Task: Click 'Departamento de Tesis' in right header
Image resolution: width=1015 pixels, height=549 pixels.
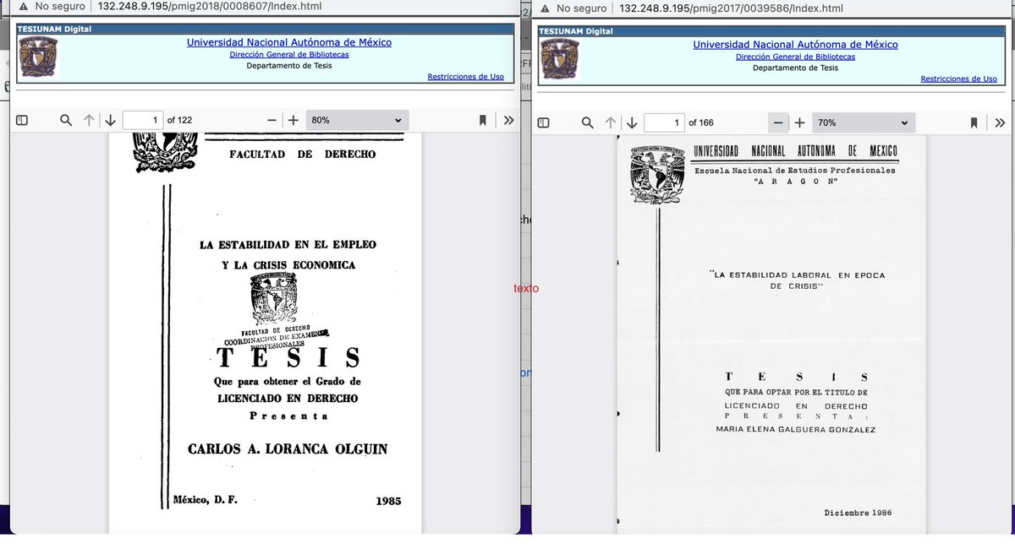Action: 795,68
